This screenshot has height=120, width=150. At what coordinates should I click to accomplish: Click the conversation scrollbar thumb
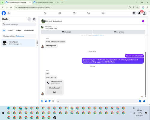[x=145, y=73]
